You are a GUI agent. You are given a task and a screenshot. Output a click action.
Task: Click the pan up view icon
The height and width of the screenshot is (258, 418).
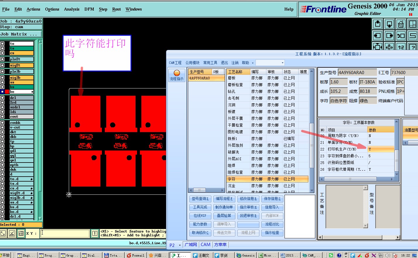click(x=378, y=24)
